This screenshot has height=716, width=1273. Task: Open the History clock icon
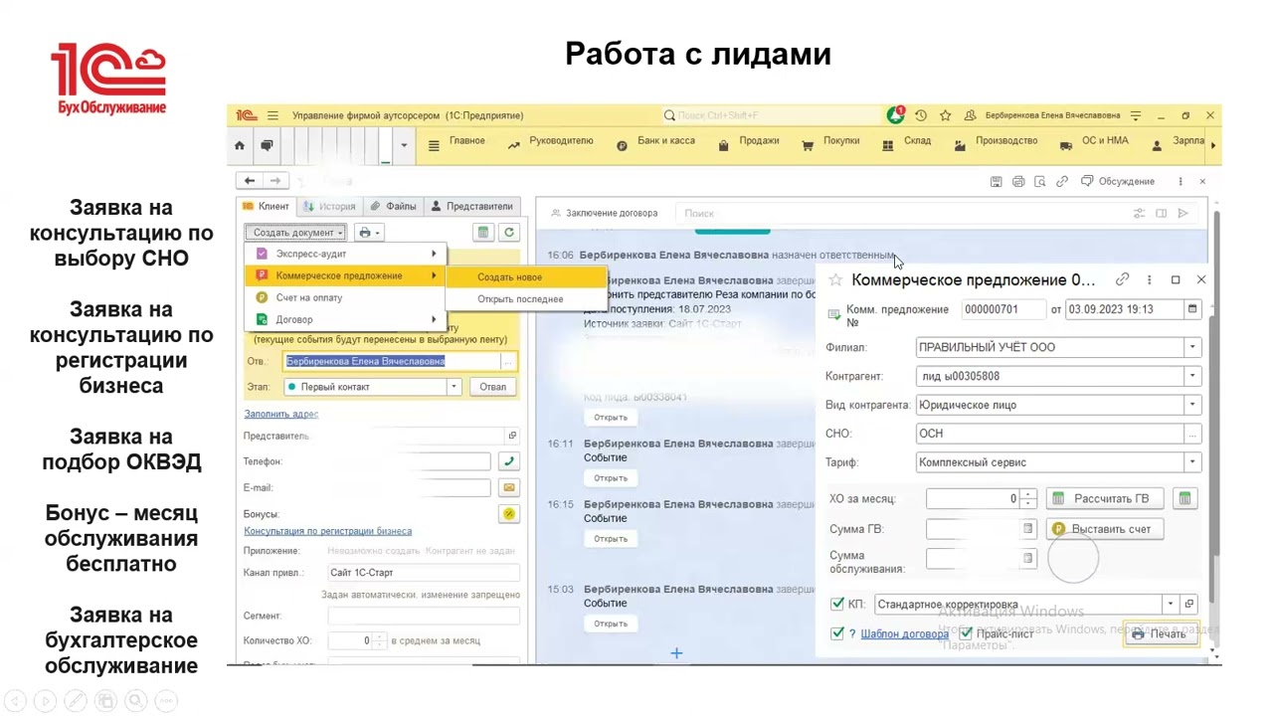921,115
